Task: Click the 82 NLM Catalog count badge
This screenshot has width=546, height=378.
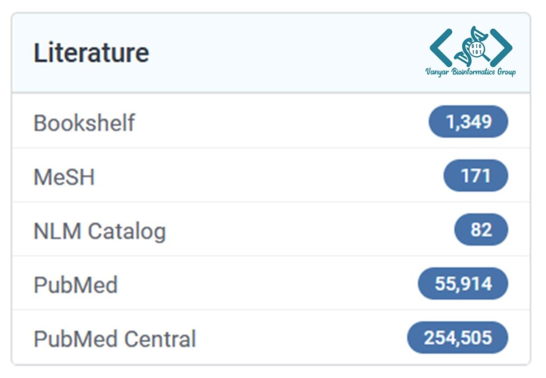Action: (x=481, y=230)
